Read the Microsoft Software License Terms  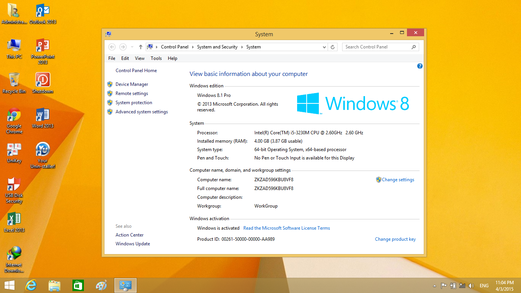click(x=287, y=228)
